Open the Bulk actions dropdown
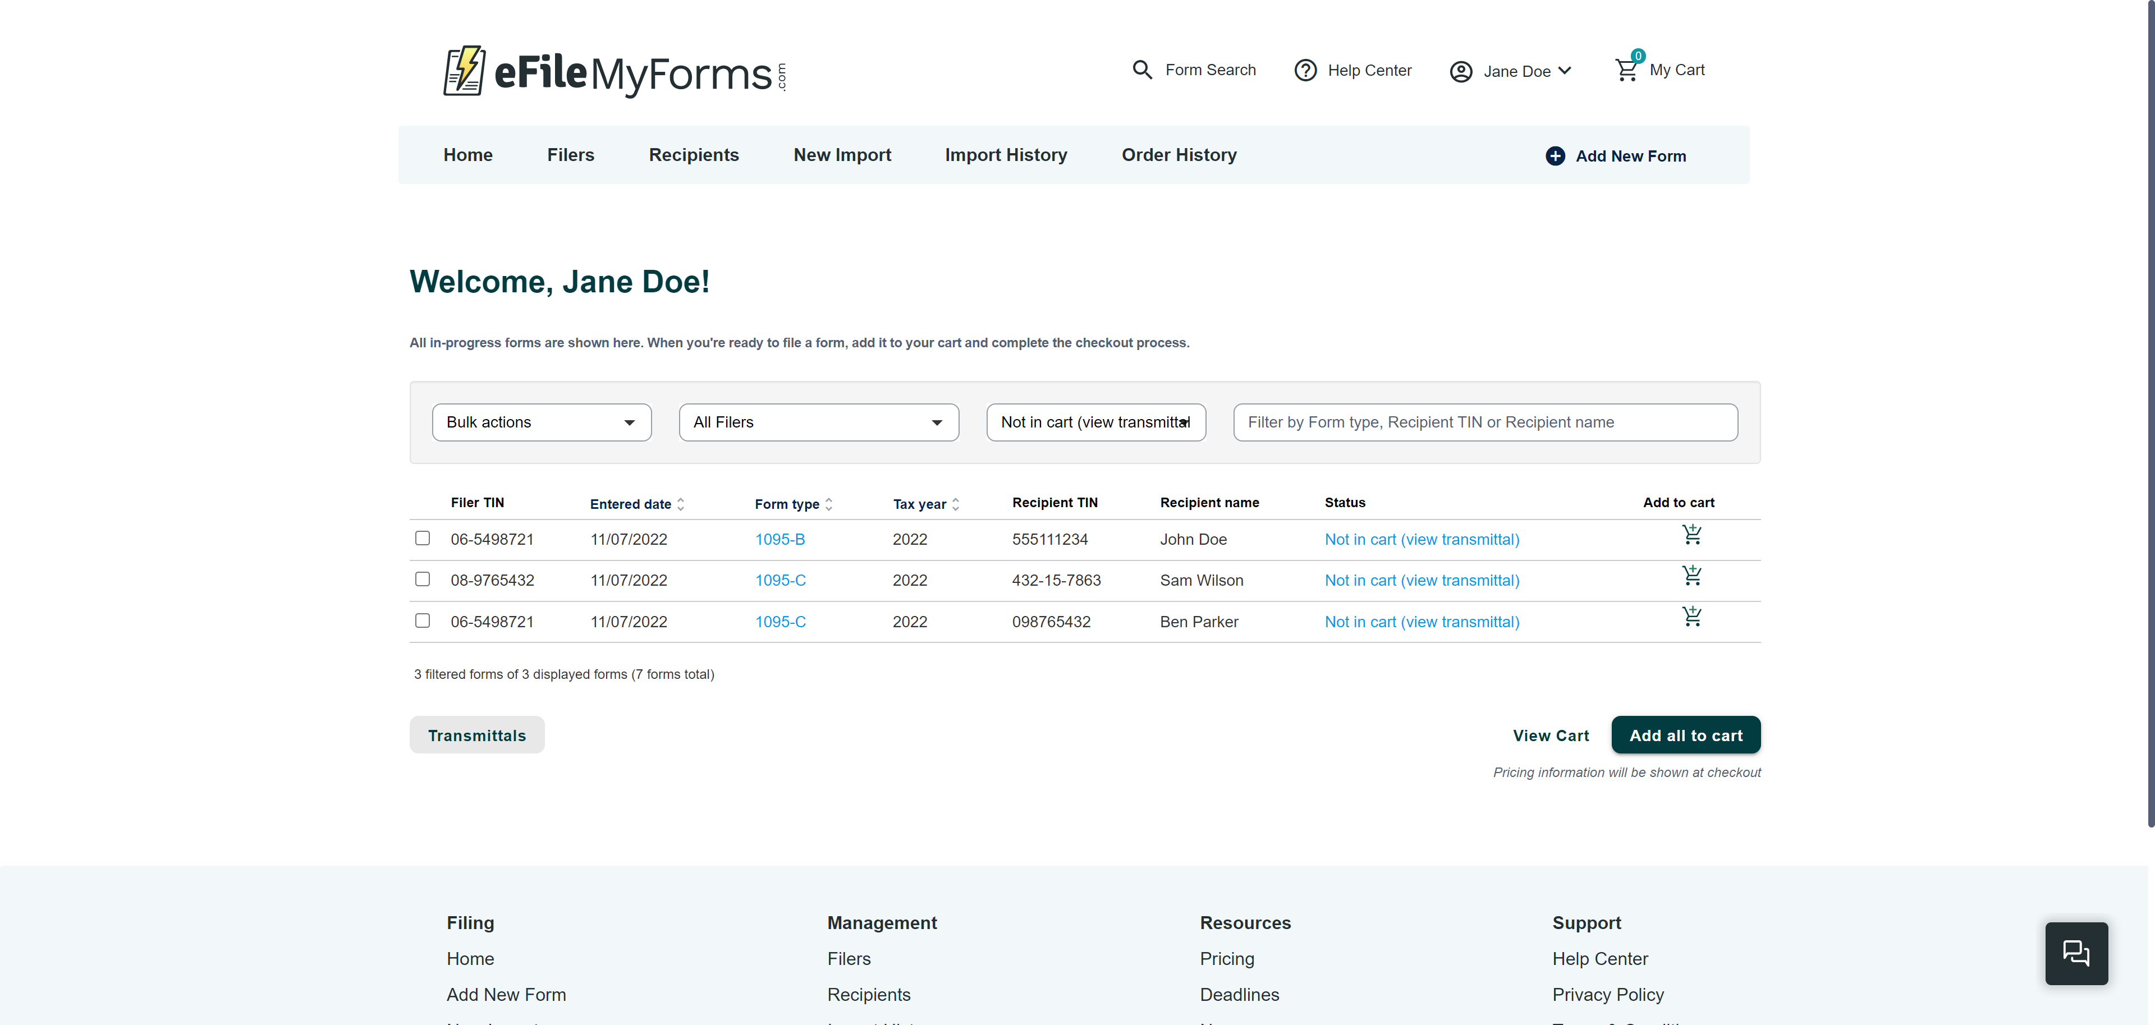This screenshot has height=1025, width=2155. 541,422
